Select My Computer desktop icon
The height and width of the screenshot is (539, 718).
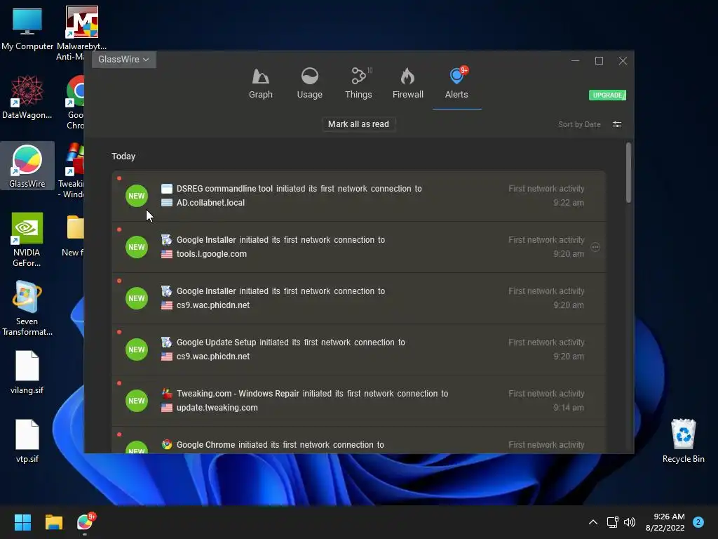tap(27, 29)
